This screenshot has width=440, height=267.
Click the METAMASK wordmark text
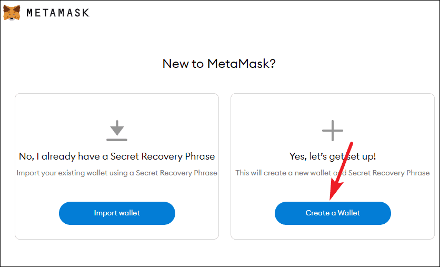pos(58,13)
